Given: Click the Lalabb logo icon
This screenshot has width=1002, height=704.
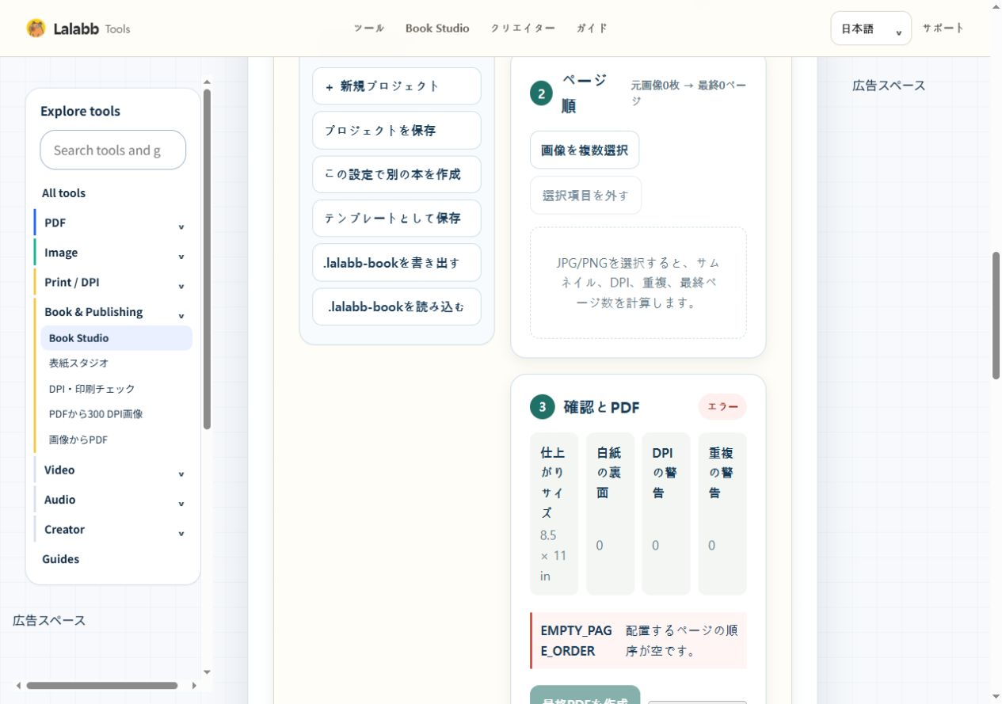Looking at the screenshot, I should point(36,29).
